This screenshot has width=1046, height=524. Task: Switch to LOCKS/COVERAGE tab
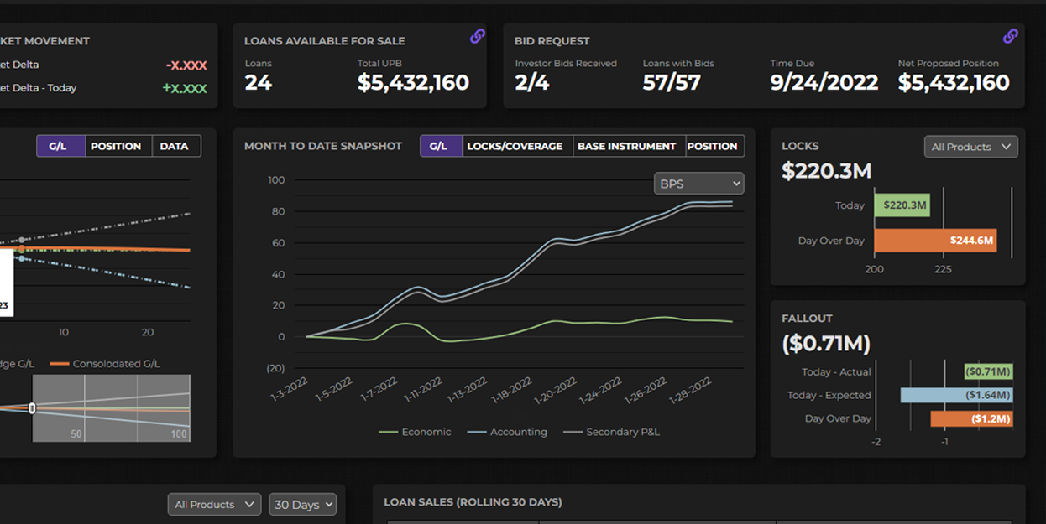click(515, 146)
